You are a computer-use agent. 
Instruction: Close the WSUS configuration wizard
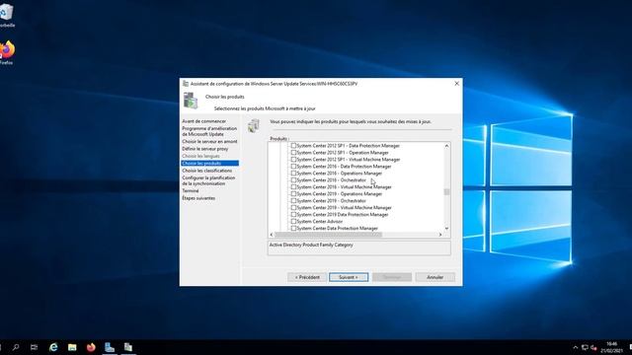tap(456, 84)
